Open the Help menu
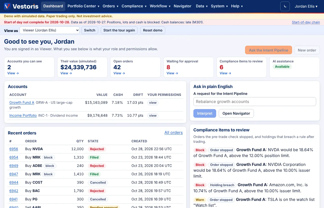The image size is (324, 208). pyautogui.click(x=237, y=6)
